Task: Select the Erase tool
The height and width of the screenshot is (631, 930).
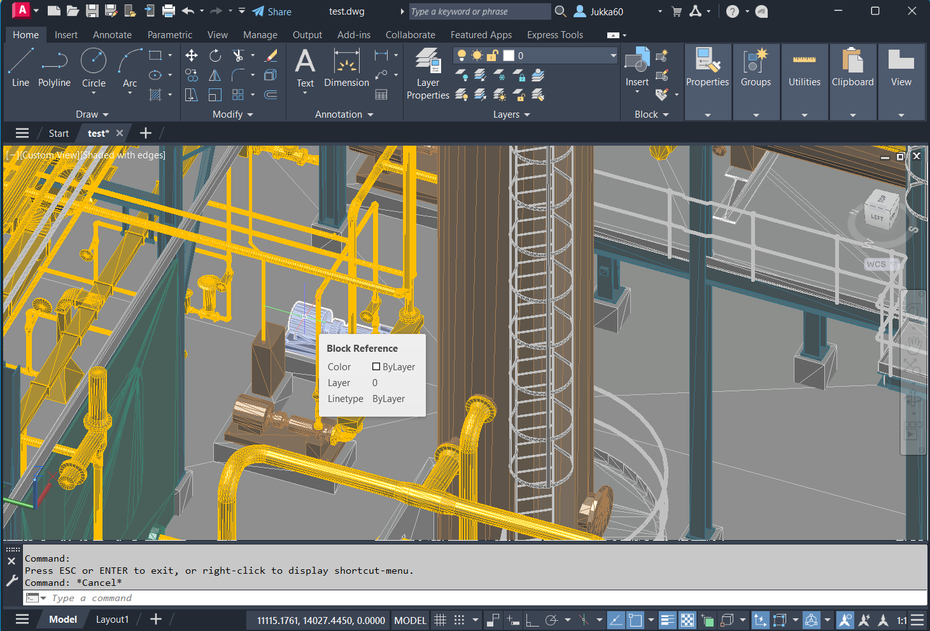Action: (271, 56)
